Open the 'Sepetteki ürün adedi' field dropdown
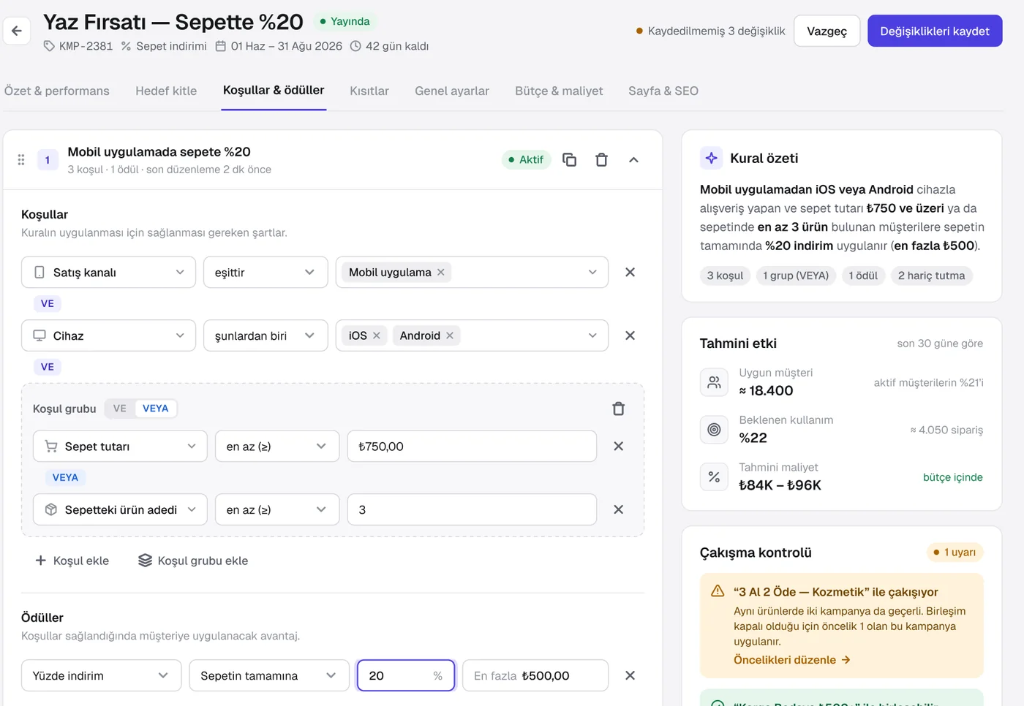Screen dimensions: 1024x706 click(120, 509)
